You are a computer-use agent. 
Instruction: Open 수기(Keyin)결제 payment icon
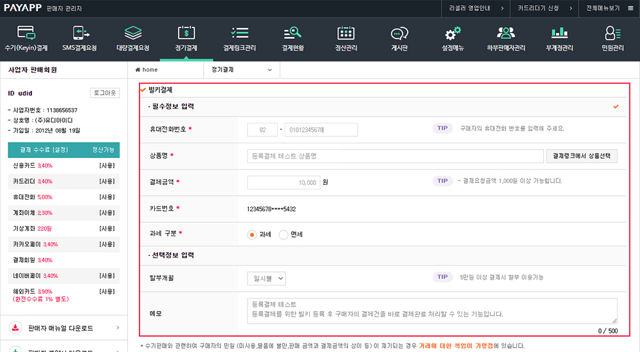click(x=26, y=32)
